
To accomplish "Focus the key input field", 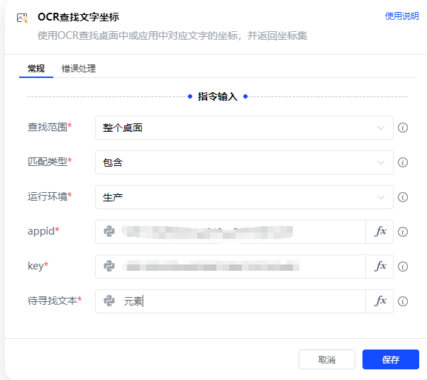I will [231, 267].
